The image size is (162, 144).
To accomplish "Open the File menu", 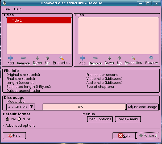I will click(x=7, y=9).
